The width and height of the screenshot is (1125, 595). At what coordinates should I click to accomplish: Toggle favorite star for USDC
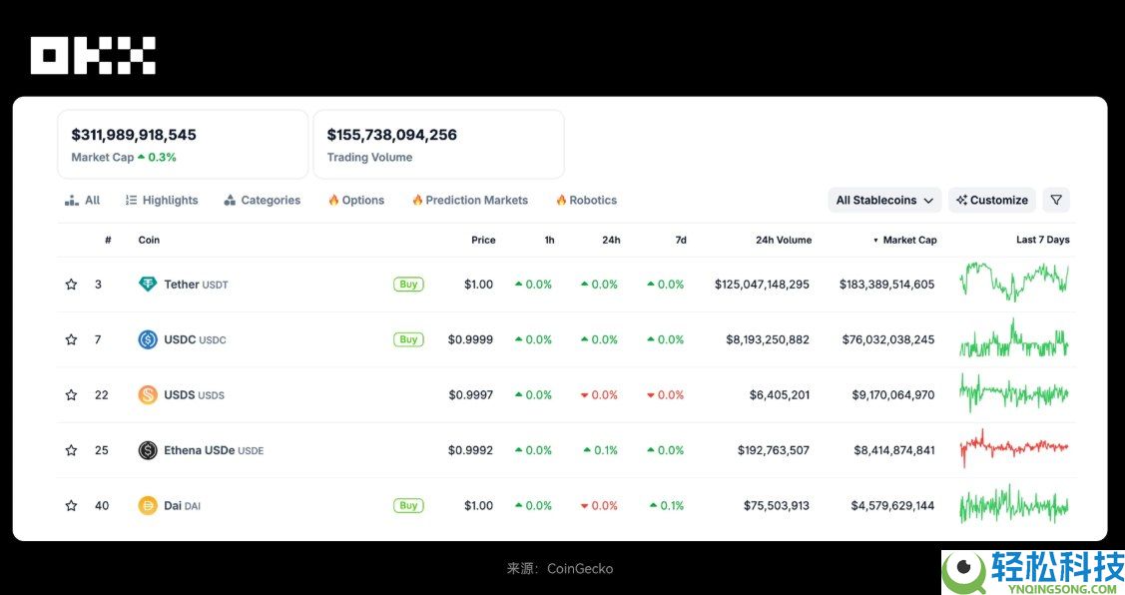point(71,339)
